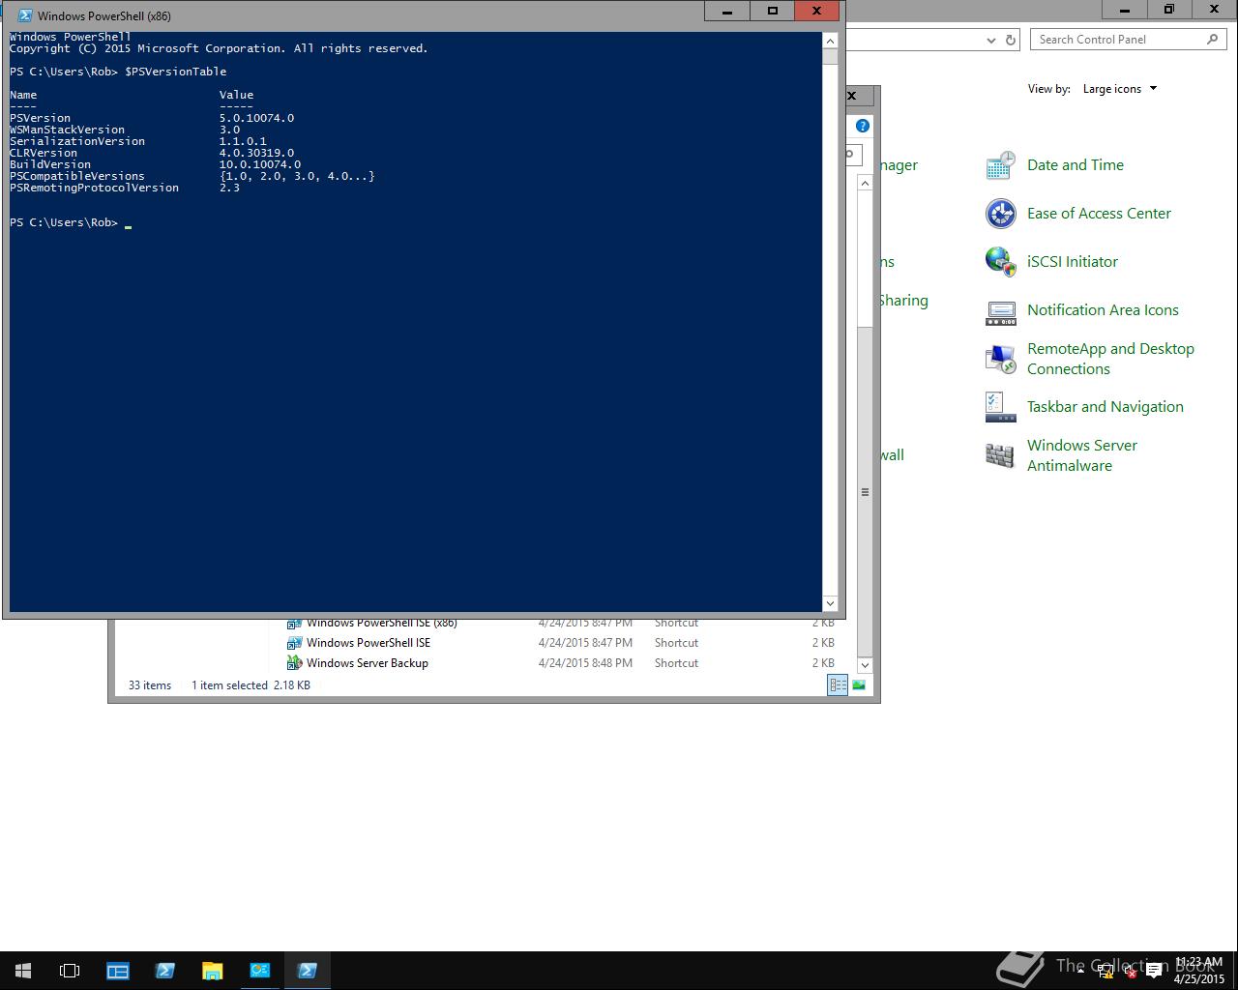Open the iSCSI Initiator icon
This screenshot has width=1238, height=990.
pos(1000,262)
